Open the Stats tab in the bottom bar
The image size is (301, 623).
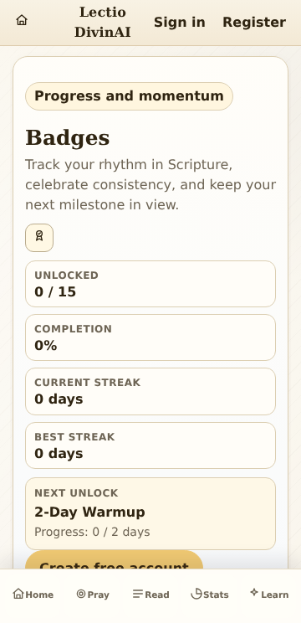pos(209,595)
